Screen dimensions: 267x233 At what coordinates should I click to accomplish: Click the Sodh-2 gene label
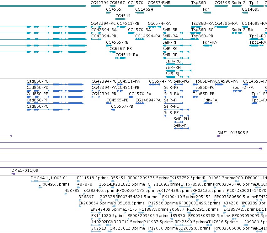238,3
